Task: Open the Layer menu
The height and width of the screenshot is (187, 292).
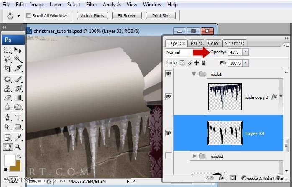Action: [x=56, y=5]
